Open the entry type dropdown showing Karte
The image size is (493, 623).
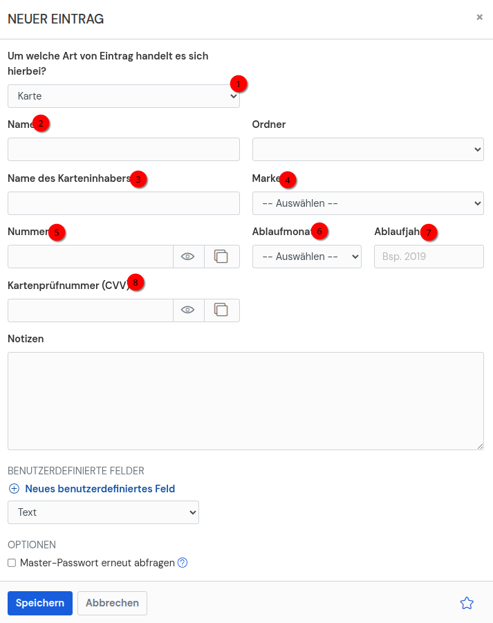coord(124,96)
